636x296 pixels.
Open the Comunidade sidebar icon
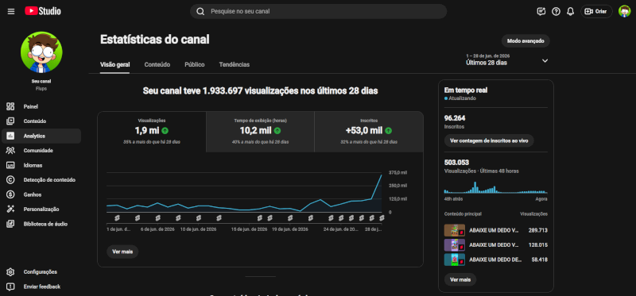click(10, 151)
